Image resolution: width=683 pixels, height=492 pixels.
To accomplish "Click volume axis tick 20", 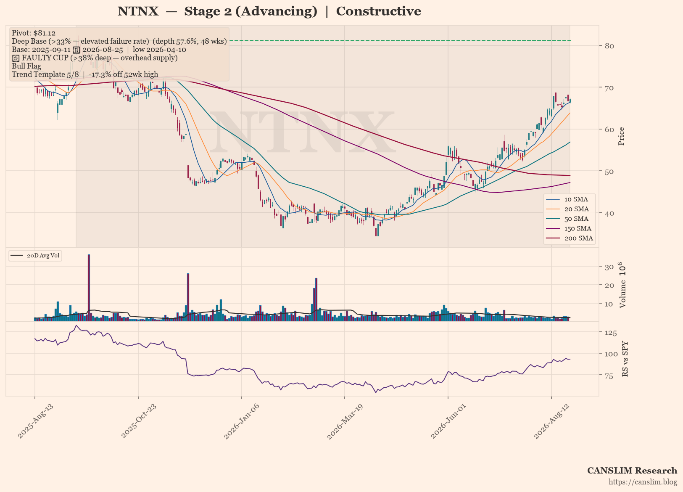I will coord(609,286).
